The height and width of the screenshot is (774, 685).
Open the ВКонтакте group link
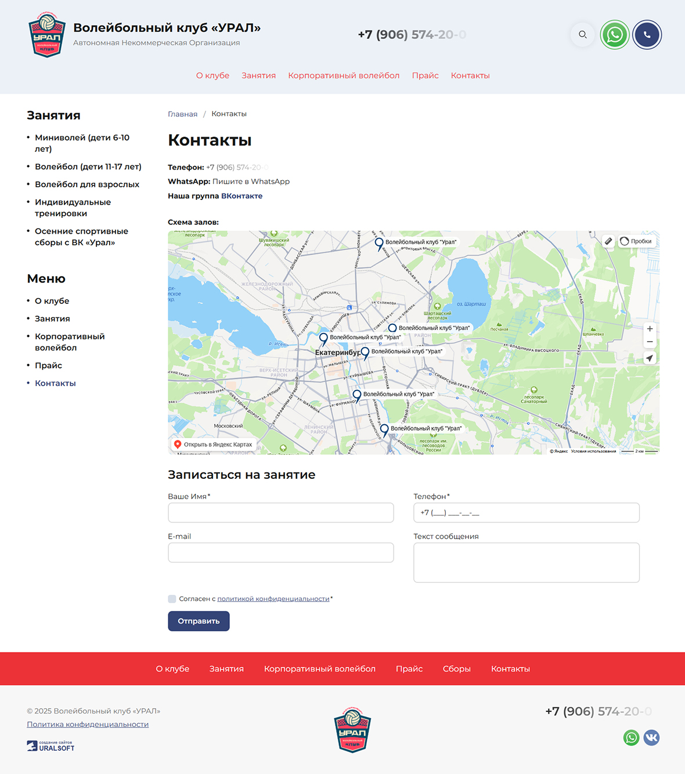(x=241, y=196)
